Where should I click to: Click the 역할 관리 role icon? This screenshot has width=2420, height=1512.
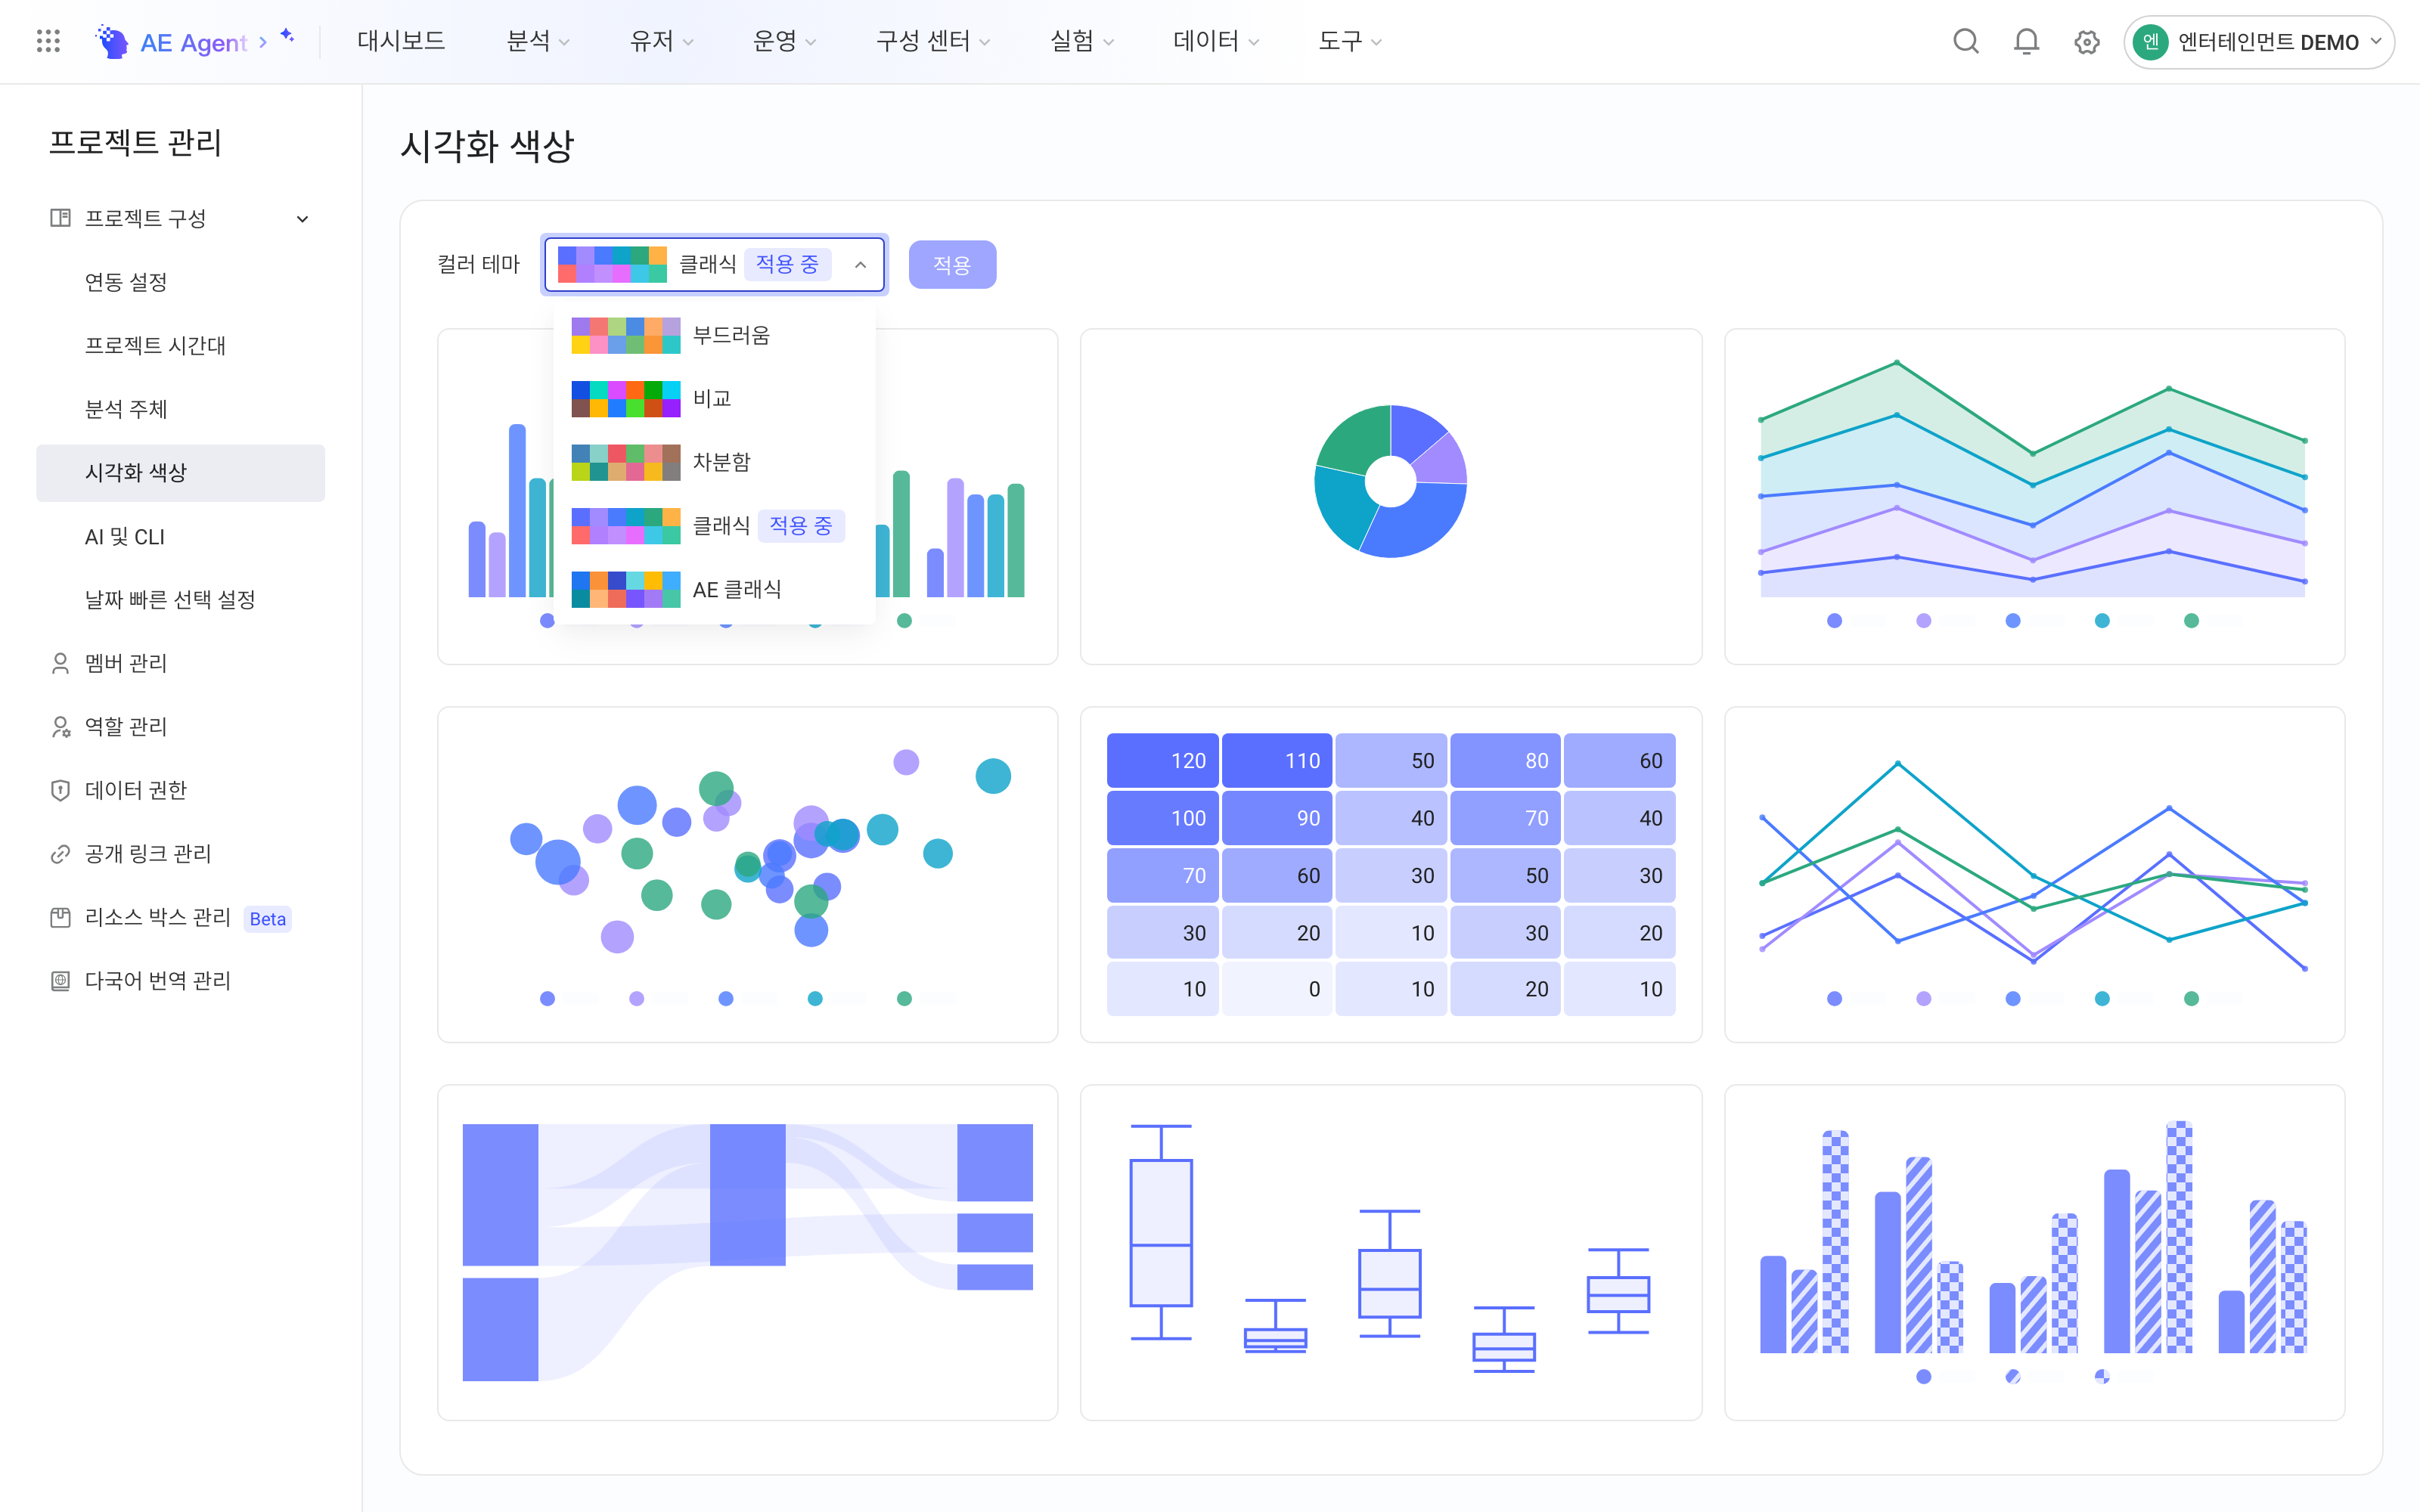[x=60, y=727]
